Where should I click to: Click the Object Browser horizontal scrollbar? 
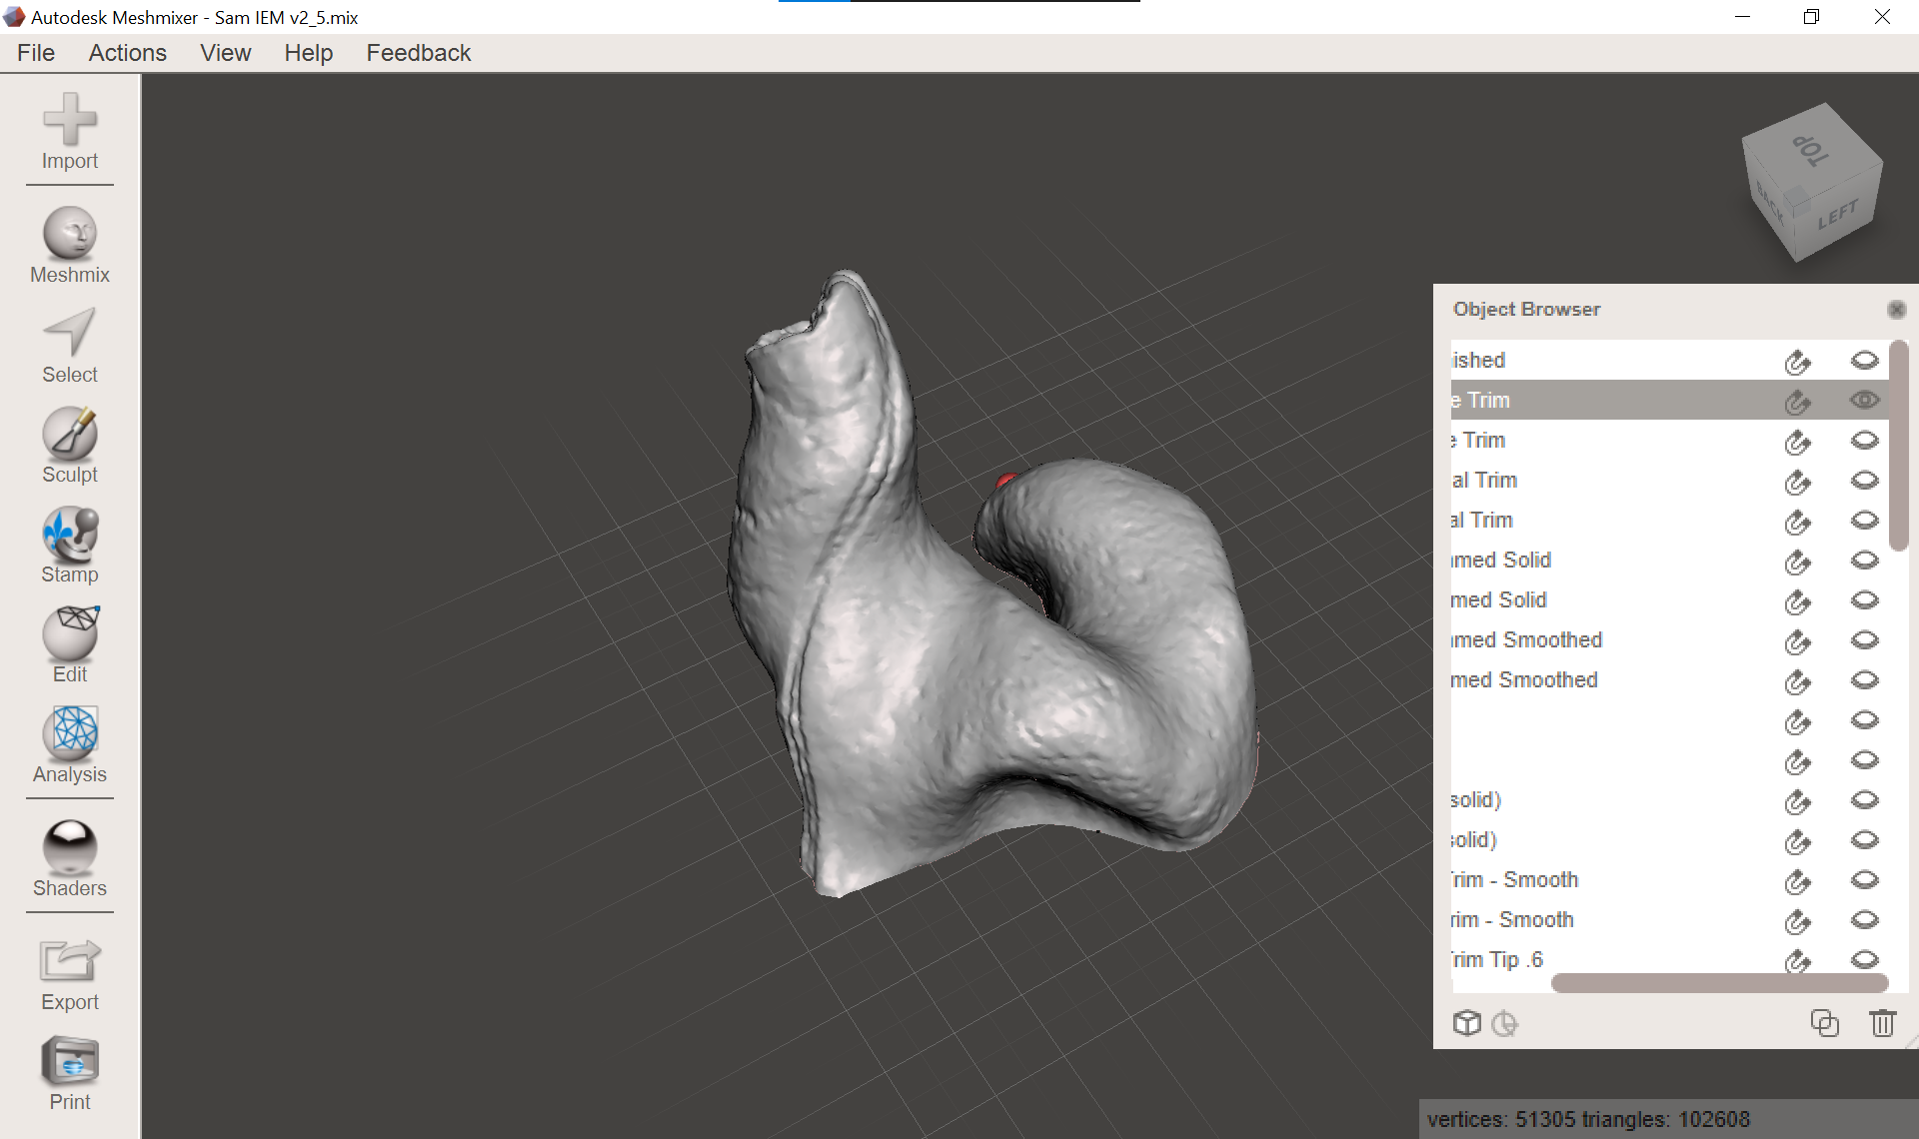coord(1719,983)
